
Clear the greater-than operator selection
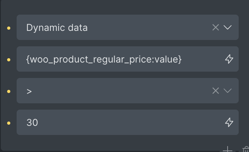click(215, 91)
